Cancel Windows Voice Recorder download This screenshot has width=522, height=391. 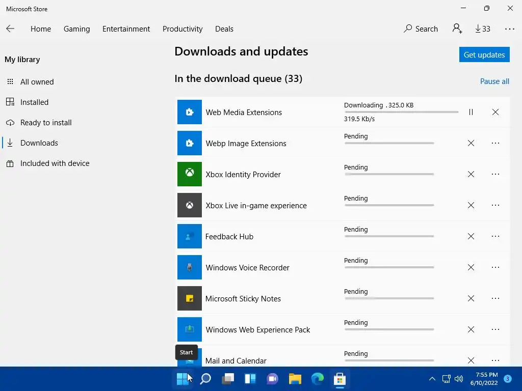coord(471,267)
